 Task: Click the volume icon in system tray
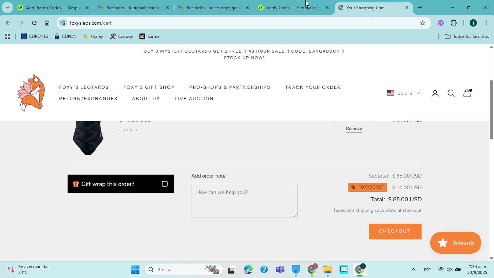click(450, 270)
